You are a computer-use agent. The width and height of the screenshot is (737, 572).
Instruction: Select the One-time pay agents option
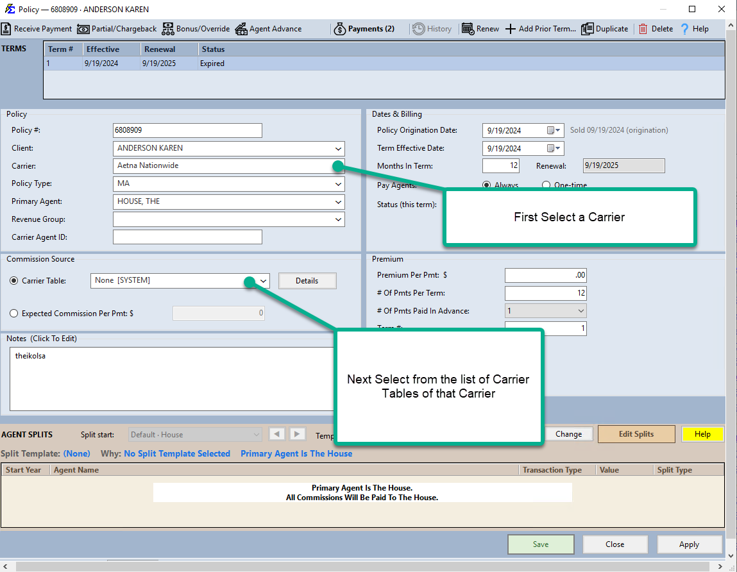546,185
